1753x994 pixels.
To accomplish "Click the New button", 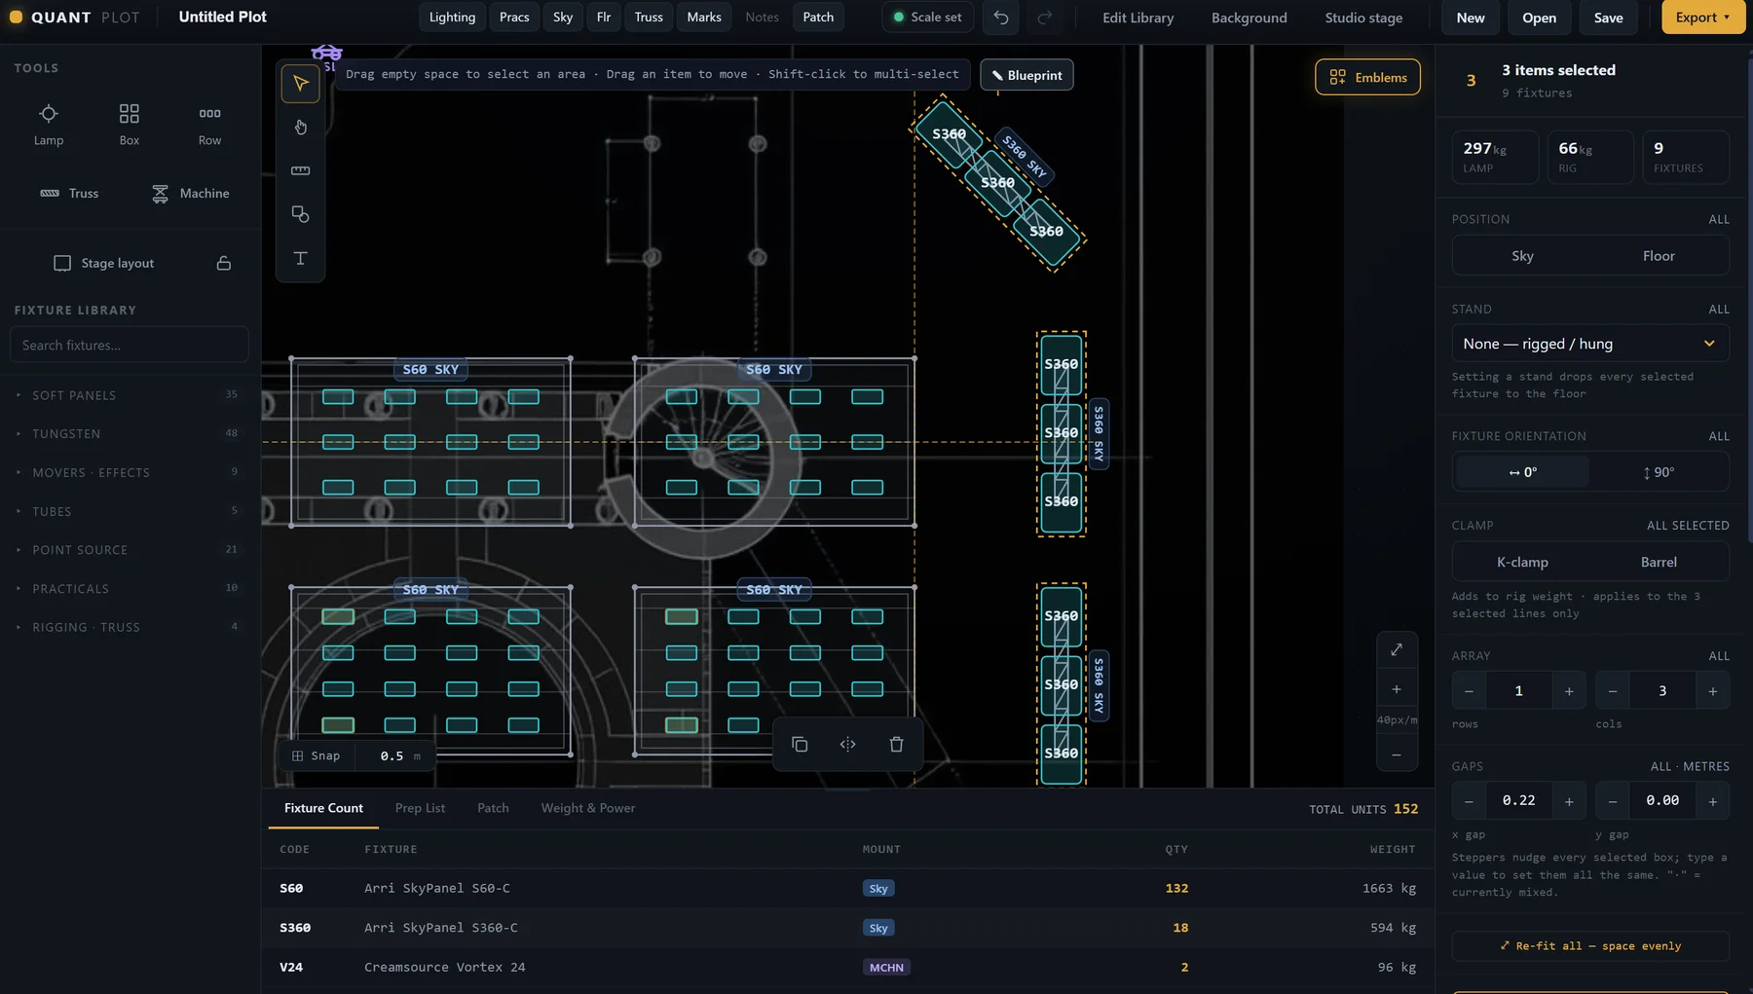I will [x=1471, y=18].
